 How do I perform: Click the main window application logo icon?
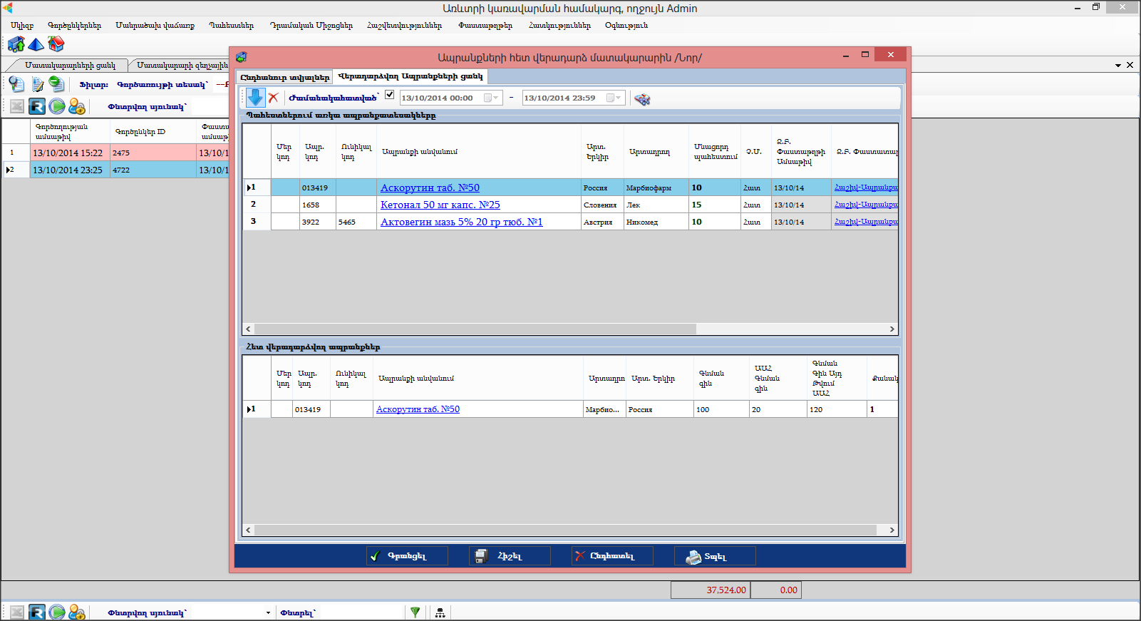7,8
